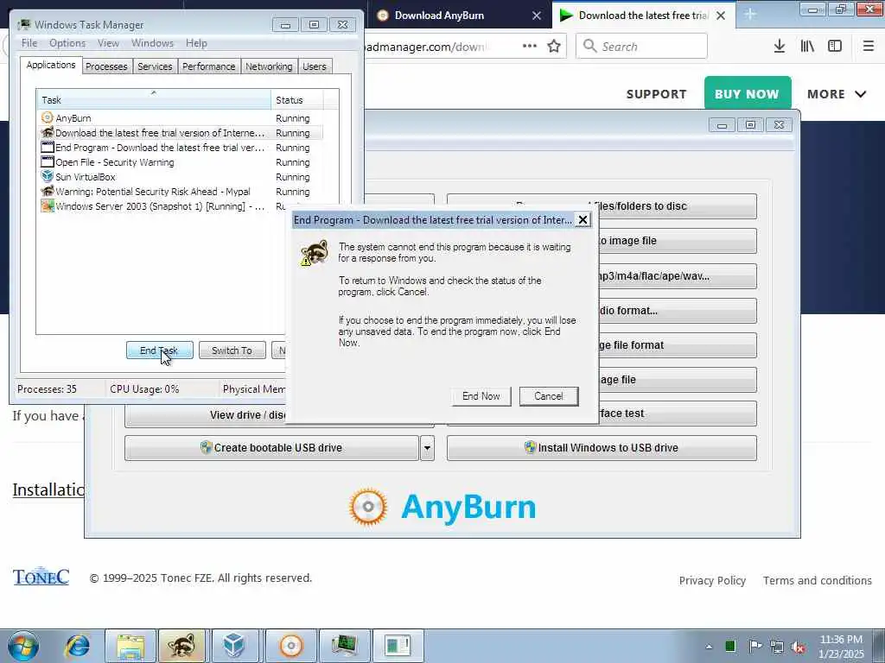Sort the list by the Status column header

[x=297, y=100]
